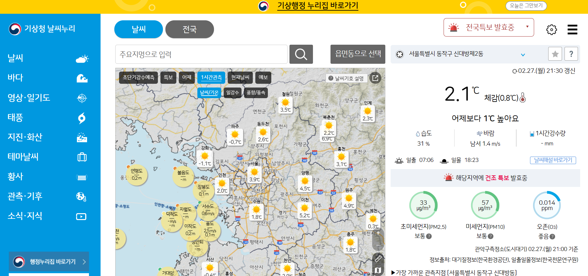Open help with the question mark button
This screenshot has height=276, width=588.
click(x=571, y=54)
